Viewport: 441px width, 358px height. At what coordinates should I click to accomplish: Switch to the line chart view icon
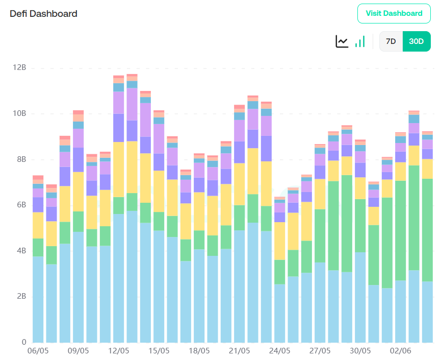coord(342,41)
